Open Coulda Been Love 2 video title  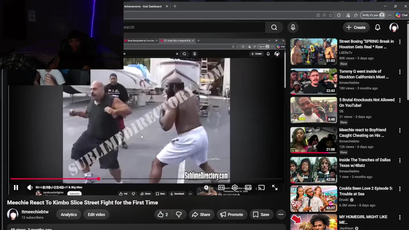(366, 191)
